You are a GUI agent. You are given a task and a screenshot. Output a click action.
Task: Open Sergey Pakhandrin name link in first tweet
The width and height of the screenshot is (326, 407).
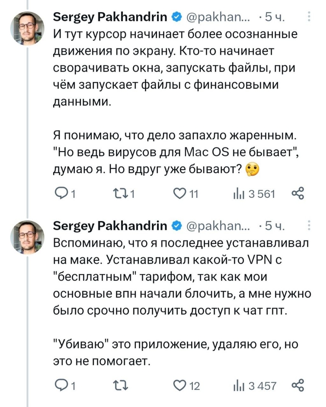[x=110, y=18]
